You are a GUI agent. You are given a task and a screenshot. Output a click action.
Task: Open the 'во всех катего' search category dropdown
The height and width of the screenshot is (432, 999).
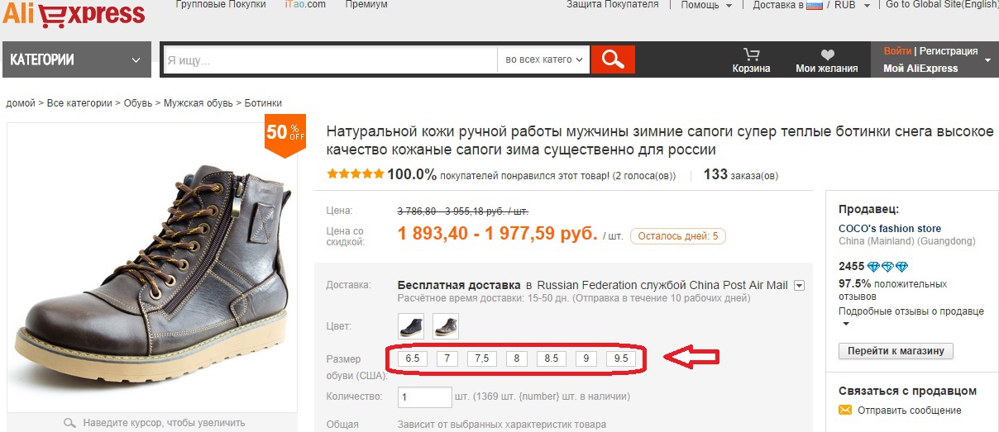pyautogui.click(x=543, y=59)
